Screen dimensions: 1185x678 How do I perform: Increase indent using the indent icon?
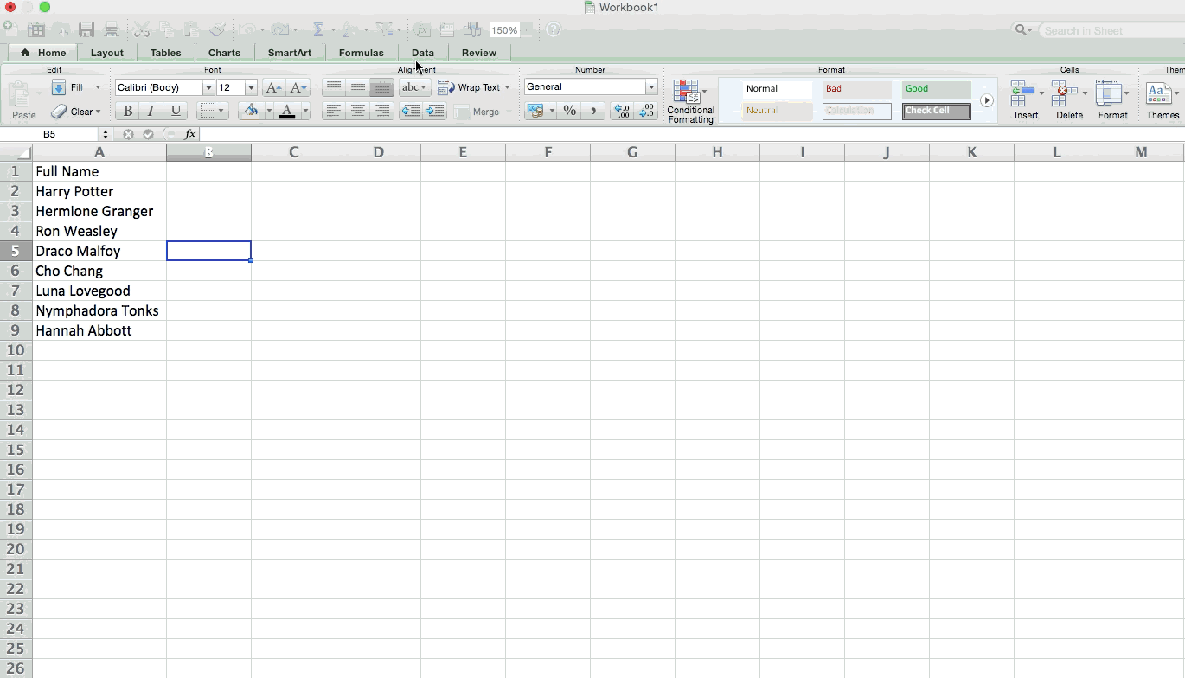click(x=435, y=111)
